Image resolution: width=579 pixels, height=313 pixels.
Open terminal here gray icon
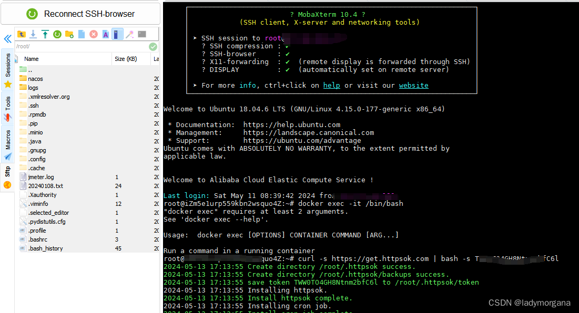pos(142,34)
